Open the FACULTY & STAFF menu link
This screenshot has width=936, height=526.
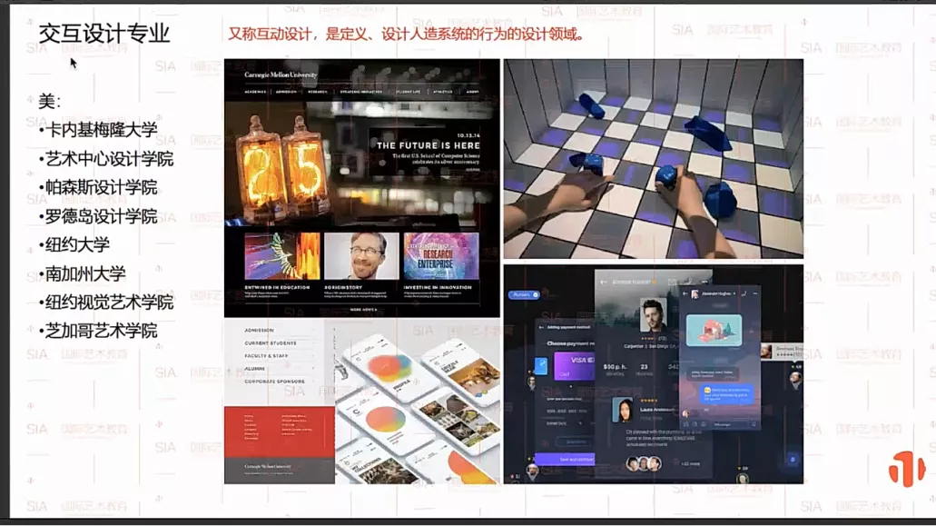[x=266, y=356]
